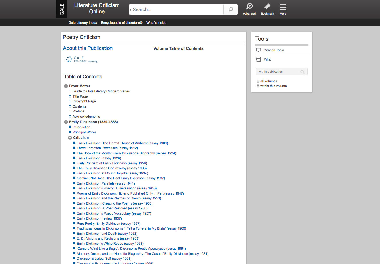This screenshot has height=264, width=380.
Task: Open I Felt a Funeral essay 1960
Action: tap(131, 228)
